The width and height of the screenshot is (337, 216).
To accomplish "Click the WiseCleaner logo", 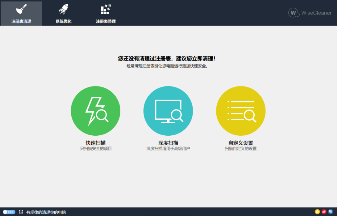I will point(309,12).
